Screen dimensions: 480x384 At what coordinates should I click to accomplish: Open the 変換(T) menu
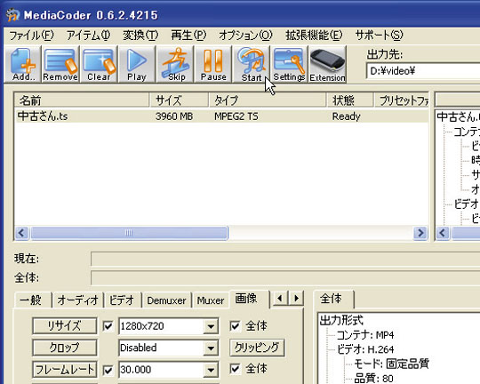[140, 36]
